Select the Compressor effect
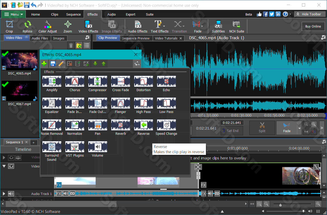The height and width of the screenshot is (215, 327). [x=98, y=84]
